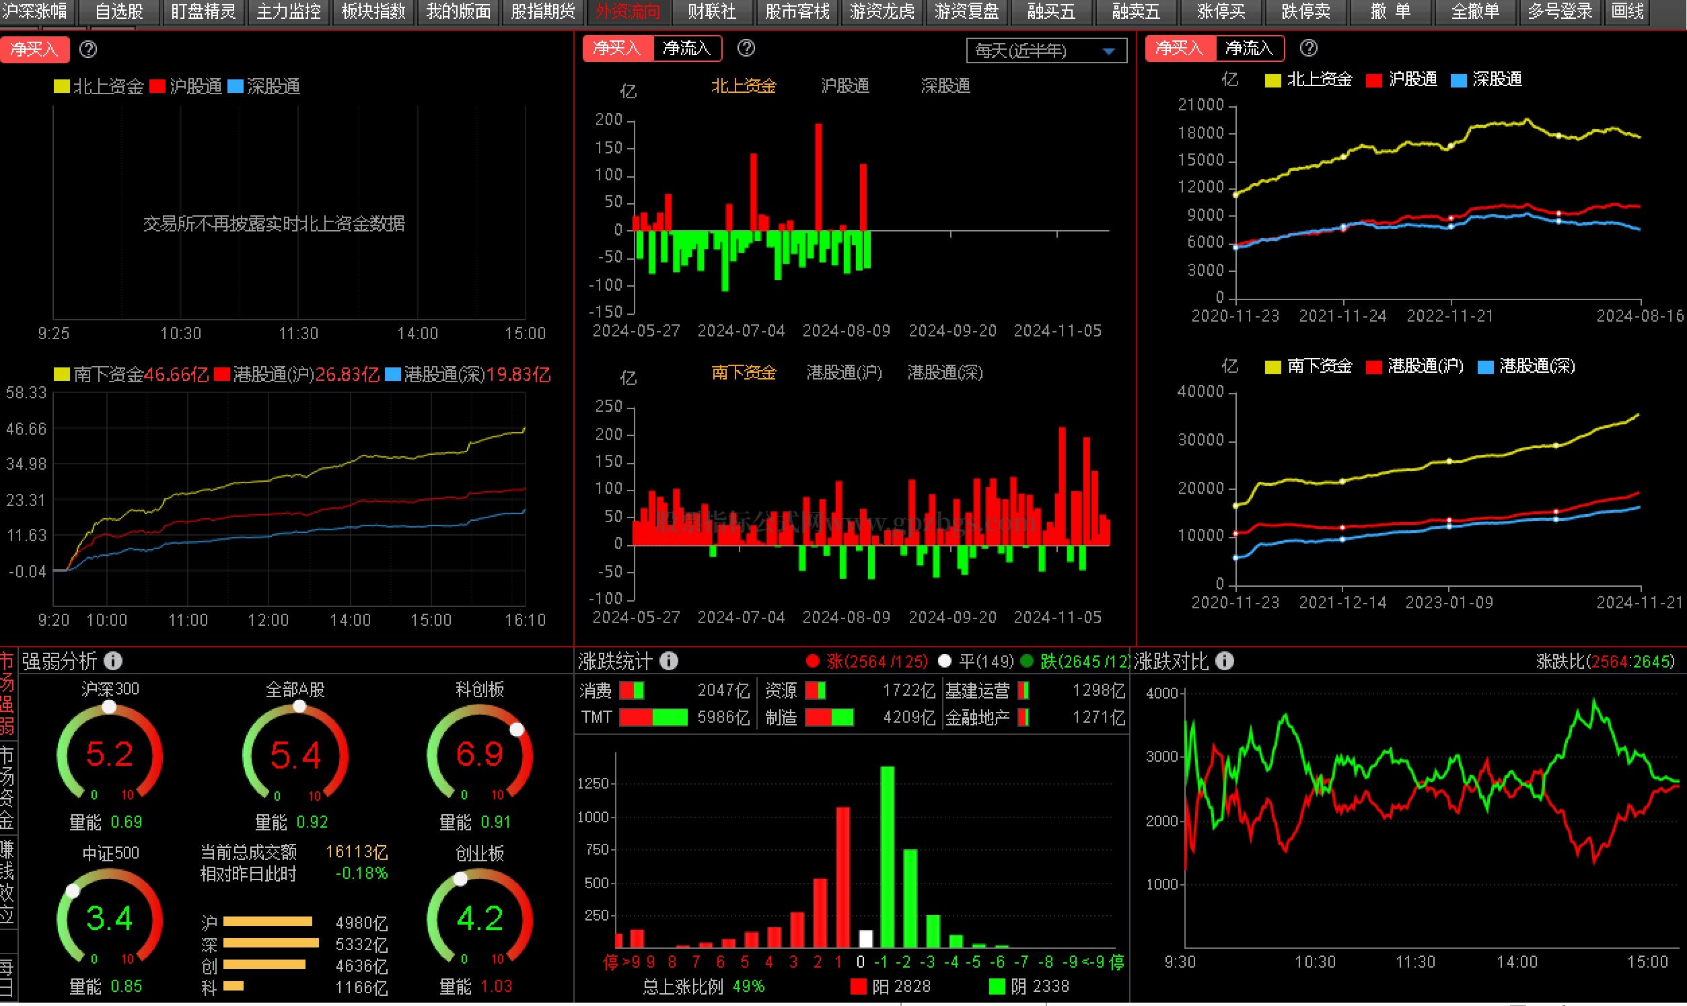Click 沪深300 gauge showing 5.2

109,752
